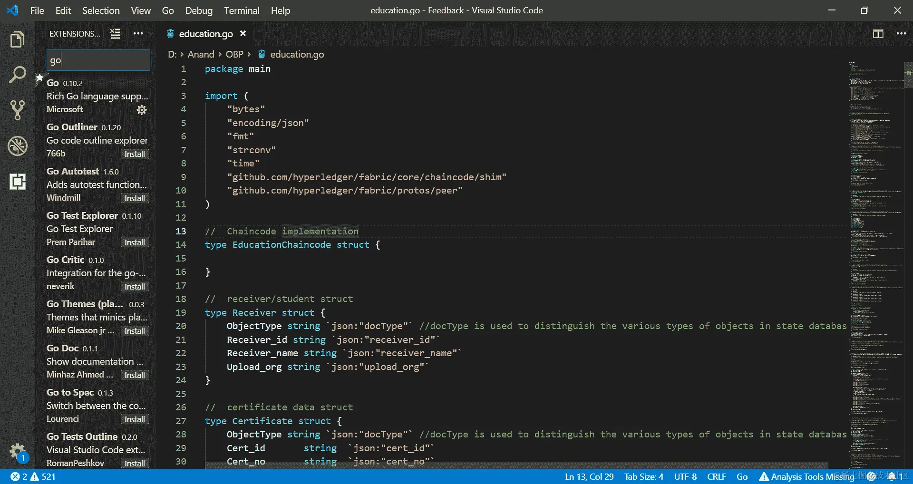Open the Selection menu
This screenshot has height=484, width=913.
coord(101,10)
